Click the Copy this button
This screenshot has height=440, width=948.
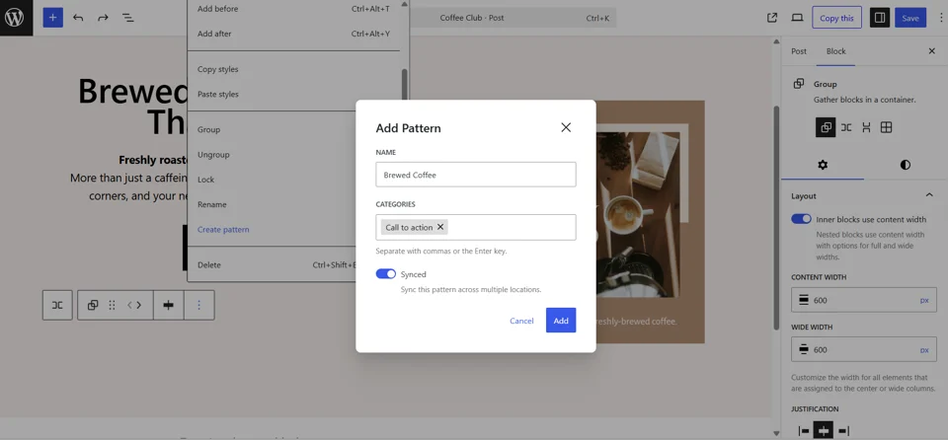(x=836, y=18)
